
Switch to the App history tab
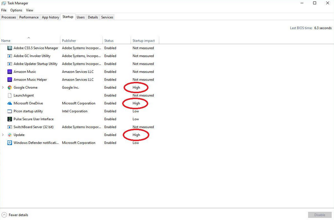click(x=50, y=17)
